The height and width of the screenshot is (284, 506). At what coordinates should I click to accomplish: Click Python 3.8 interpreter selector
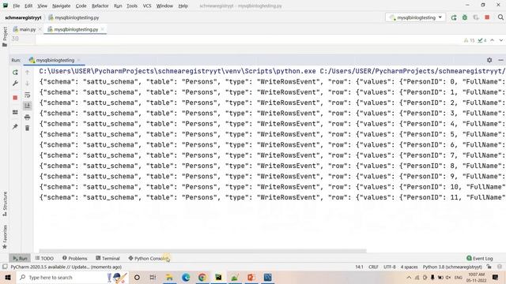tap(452, 267)
